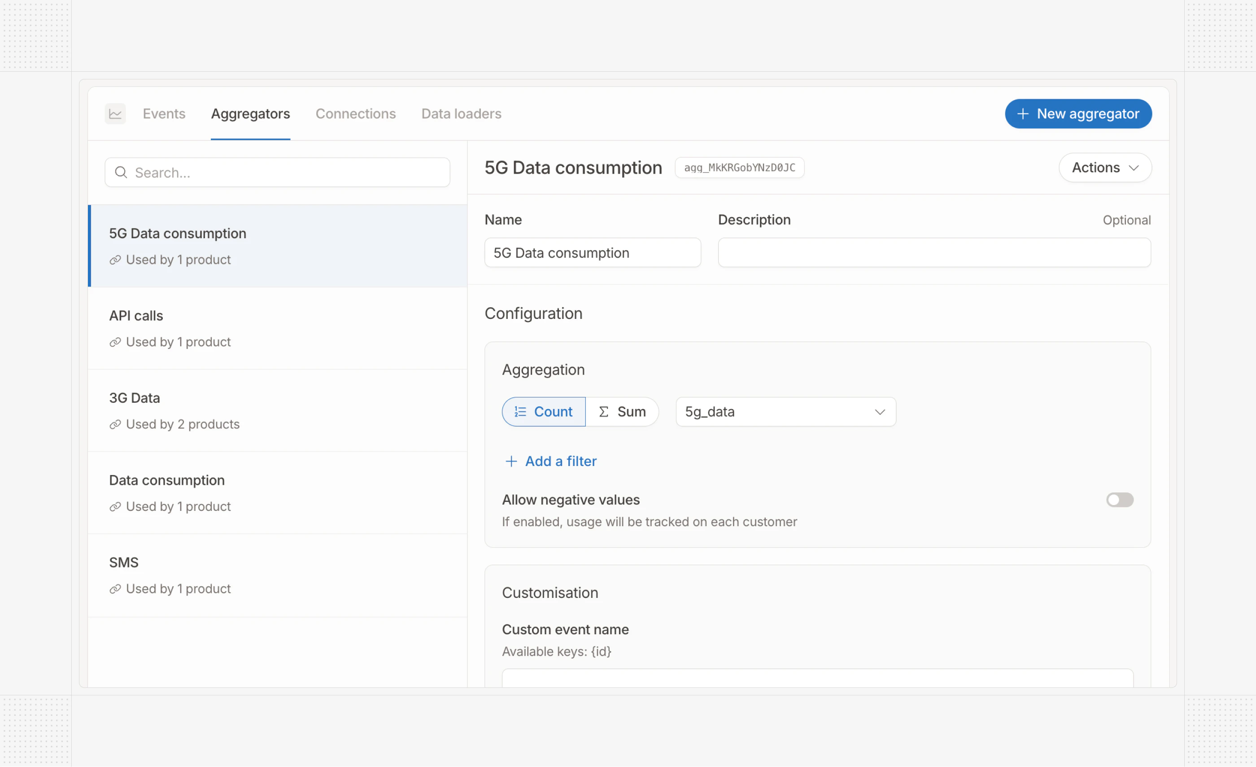Select the Count aggregation option
The image size is (1256, 767).
(543, 412)
